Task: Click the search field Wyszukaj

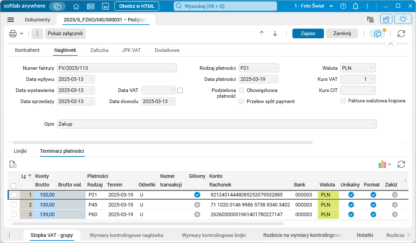Action: [225, 6]
